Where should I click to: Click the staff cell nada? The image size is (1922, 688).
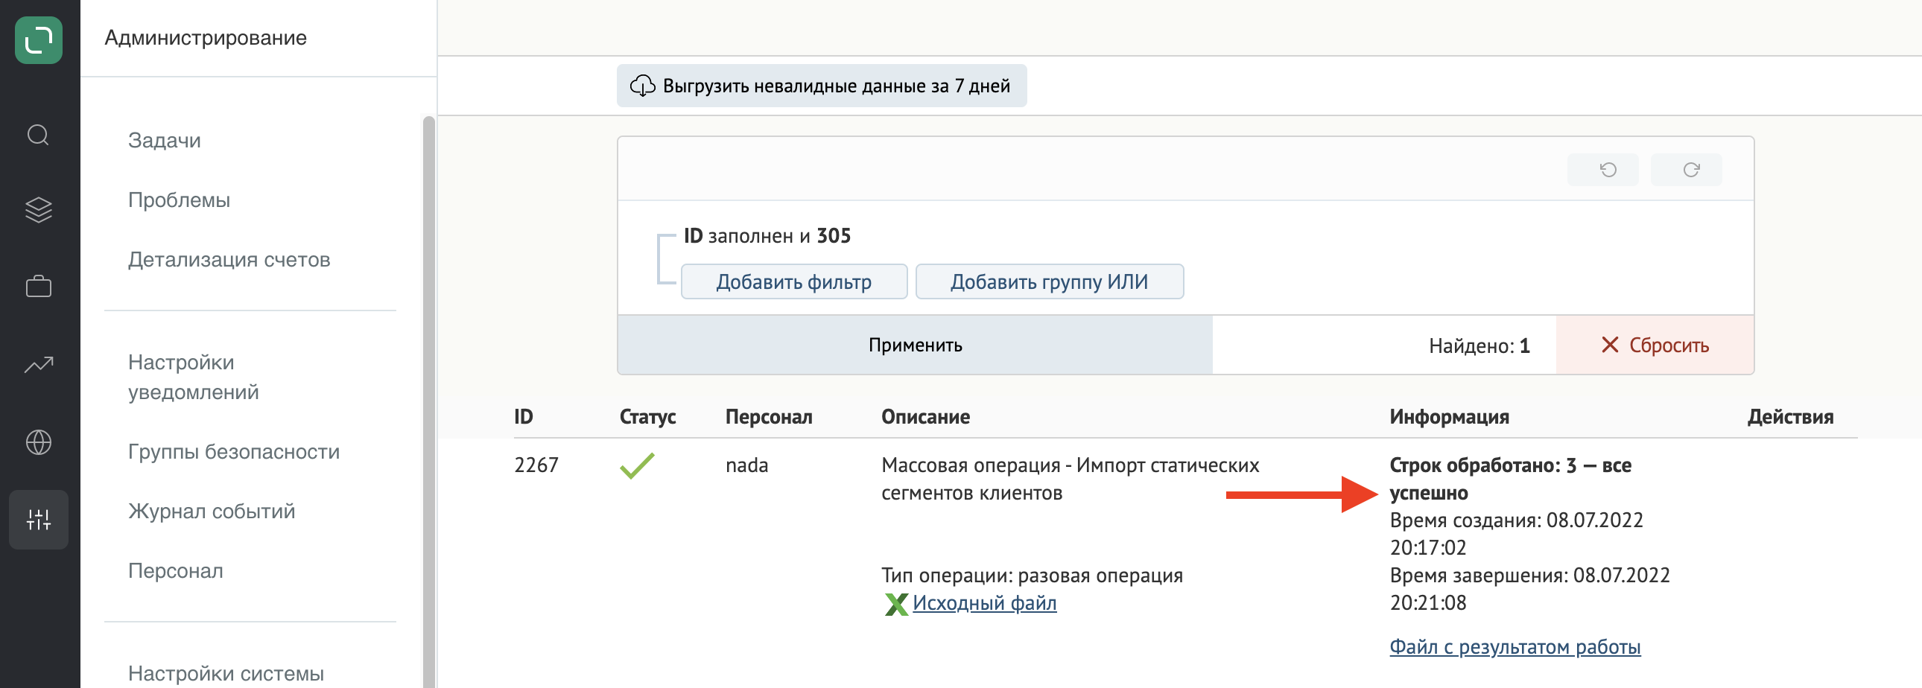click(x=747, y=465)
